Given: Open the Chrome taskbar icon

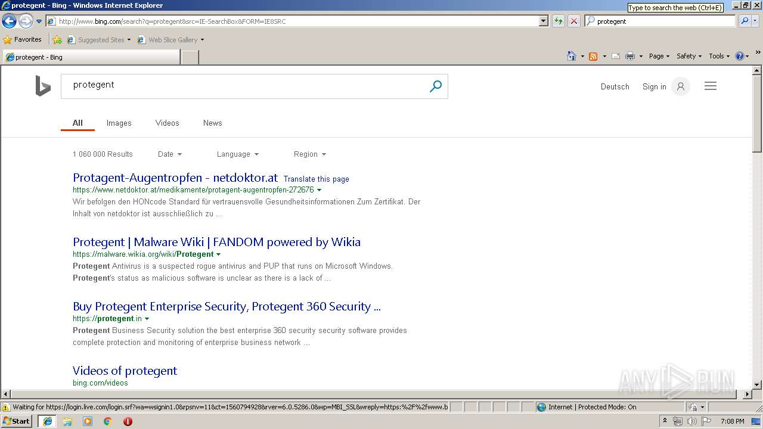Looking at the screenshot, I should pos(108,421).
